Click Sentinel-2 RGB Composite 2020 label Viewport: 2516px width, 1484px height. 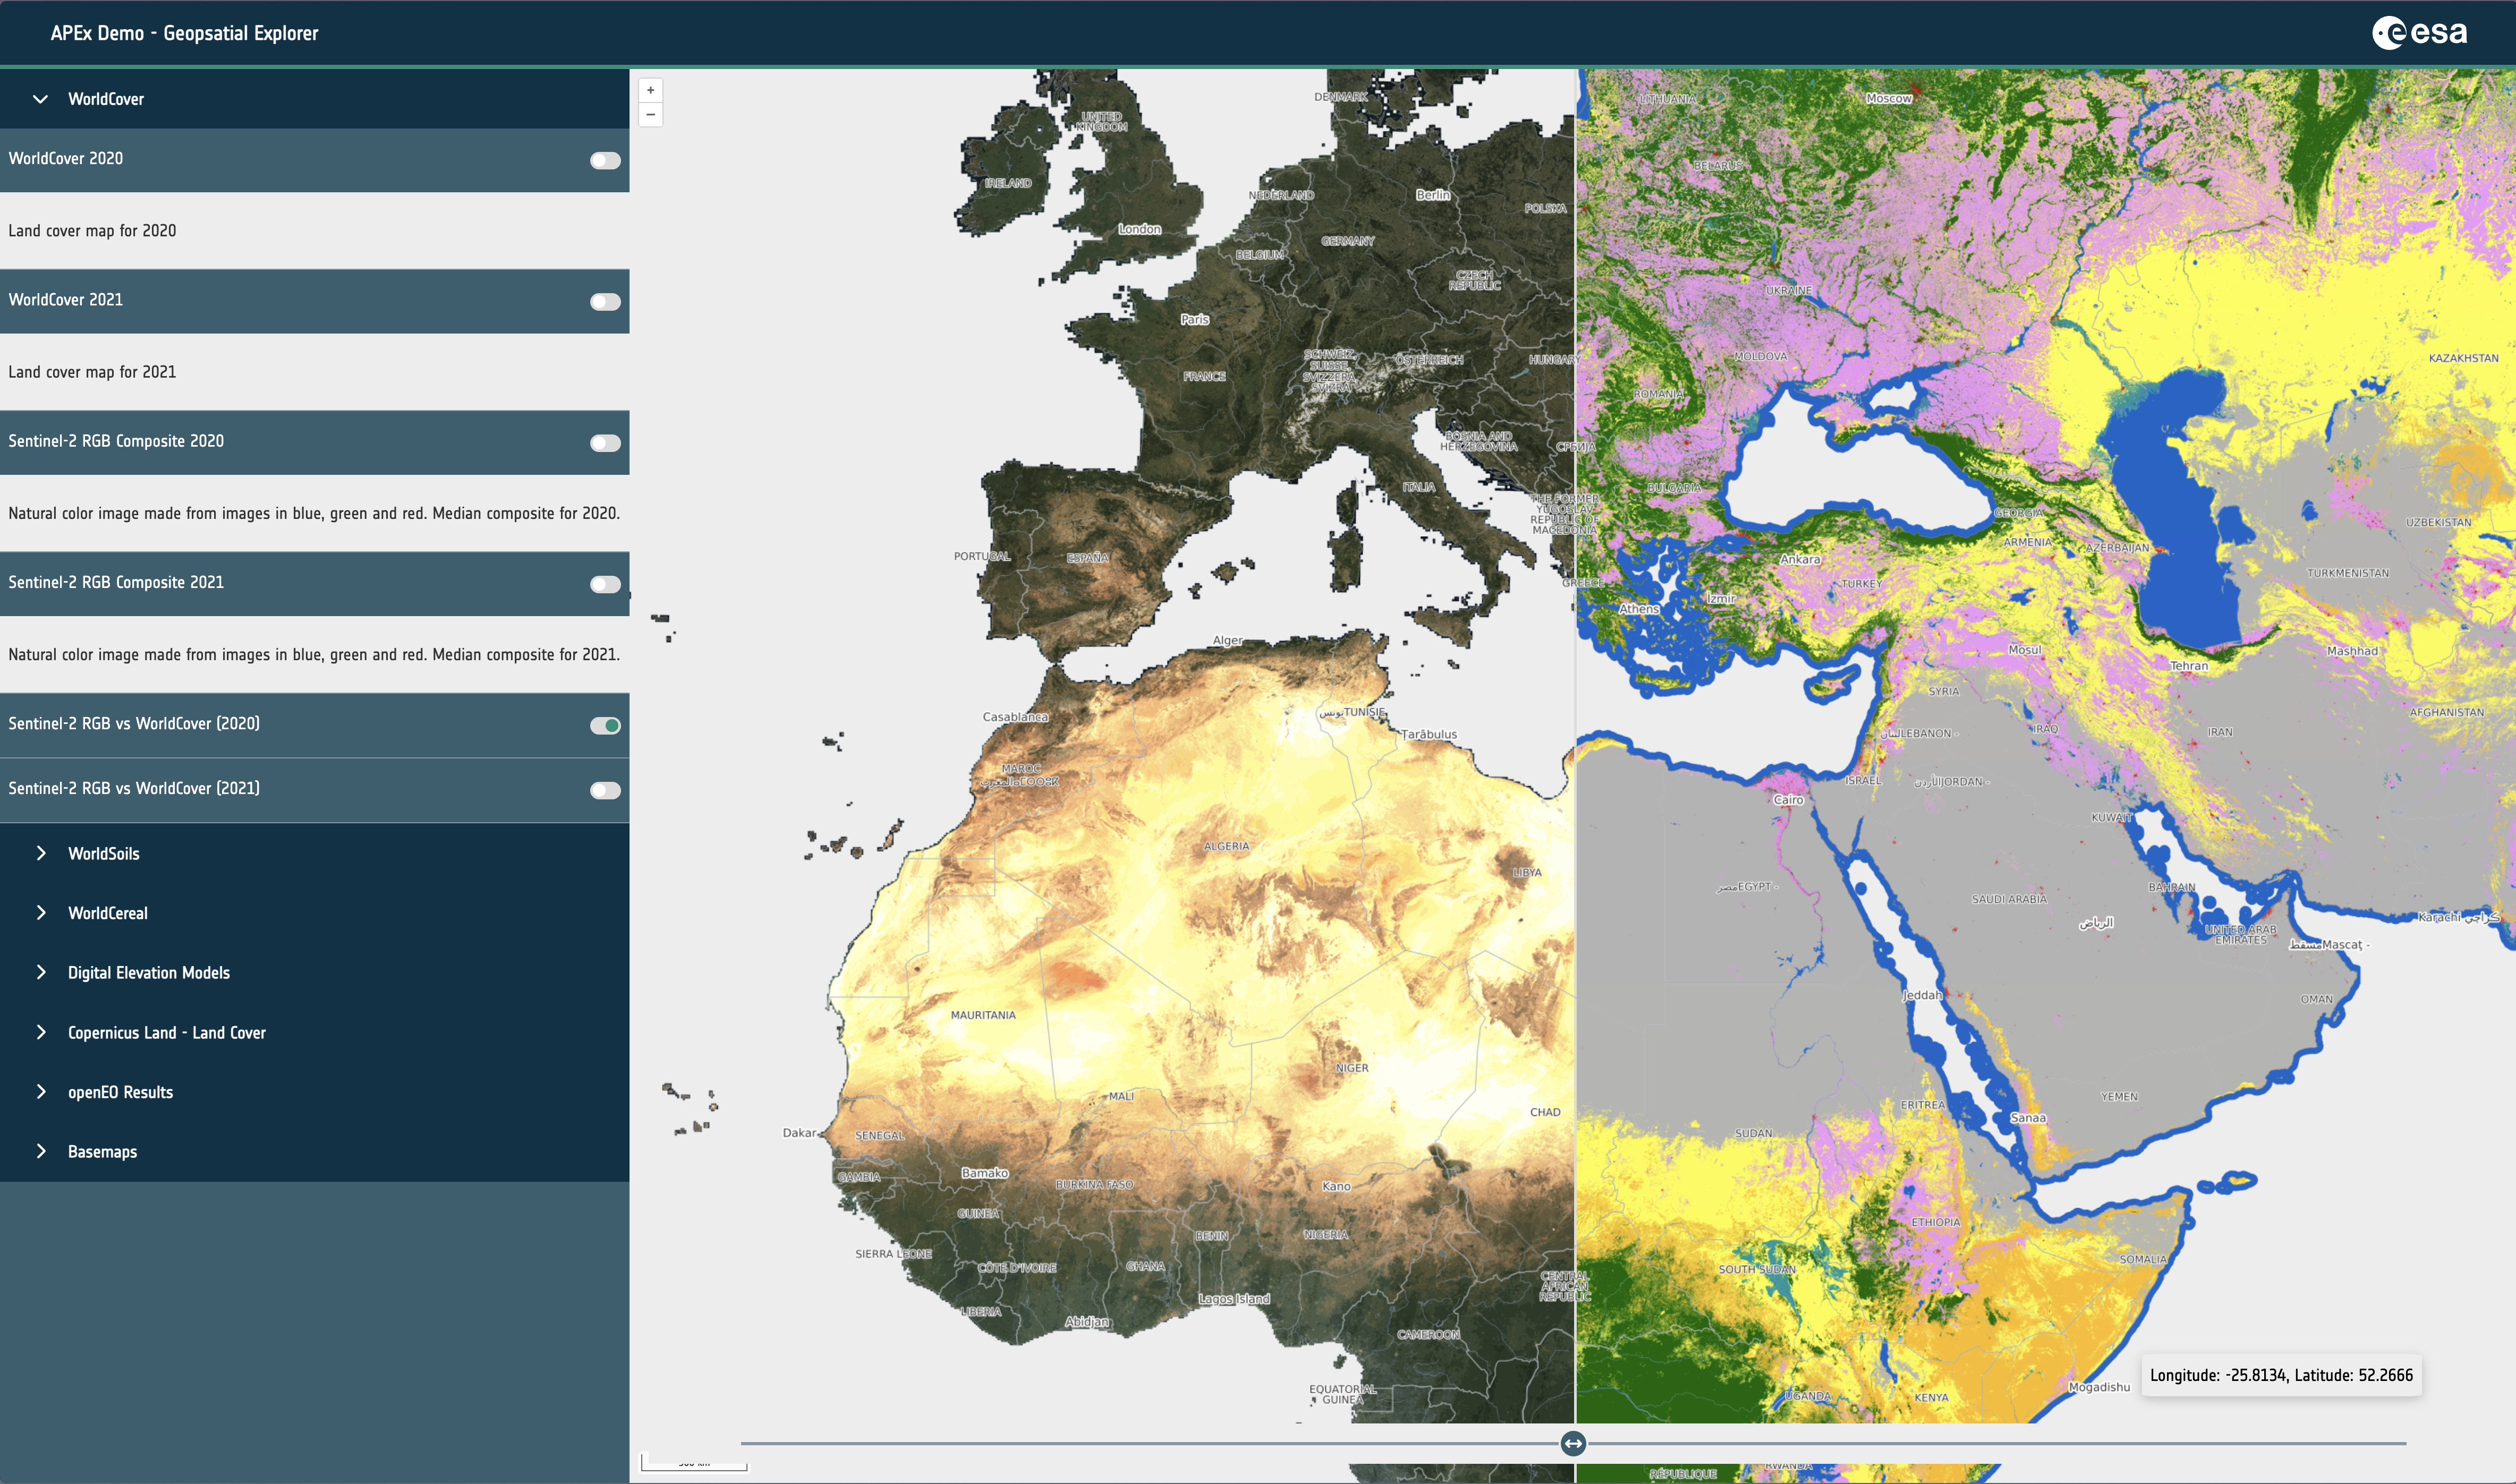(x=116, y=441)
